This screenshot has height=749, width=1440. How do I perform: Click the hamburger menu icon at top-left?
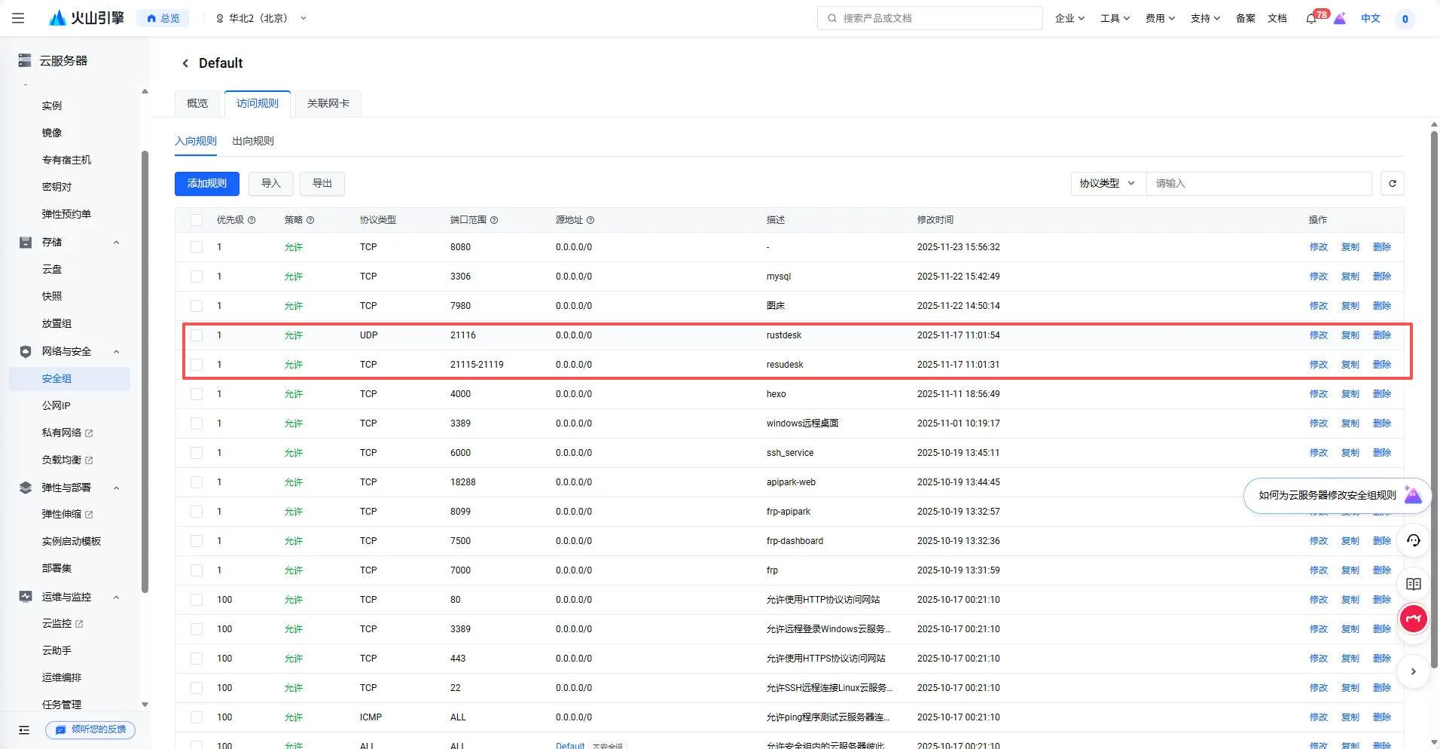pyautogui.click(x=18, y=18)
